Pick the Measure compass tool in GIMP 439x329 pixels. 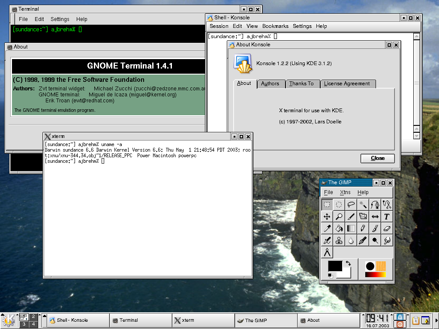(327, 253)
